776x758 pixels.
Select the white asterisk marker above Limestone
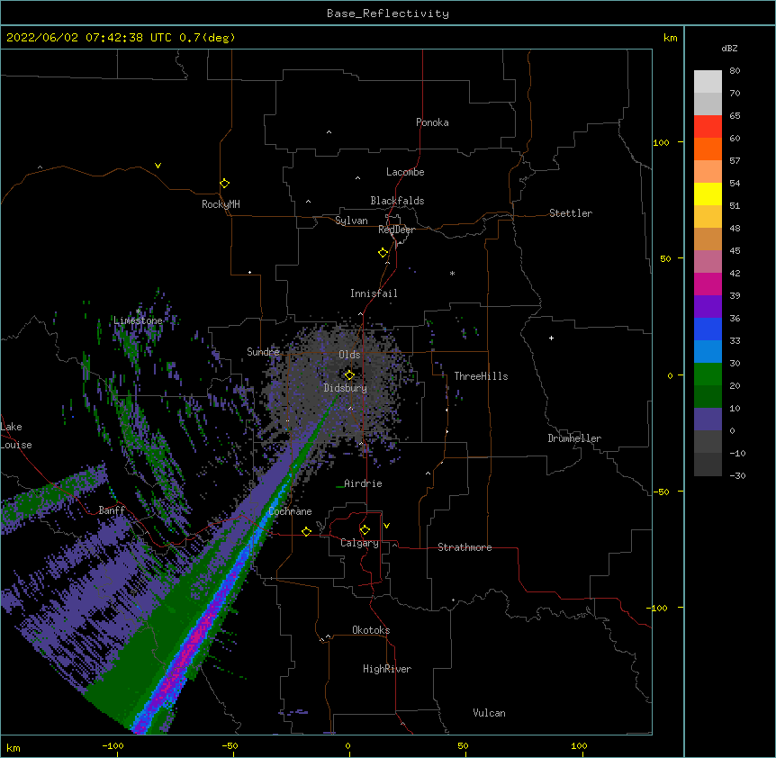tap(138, 311)
